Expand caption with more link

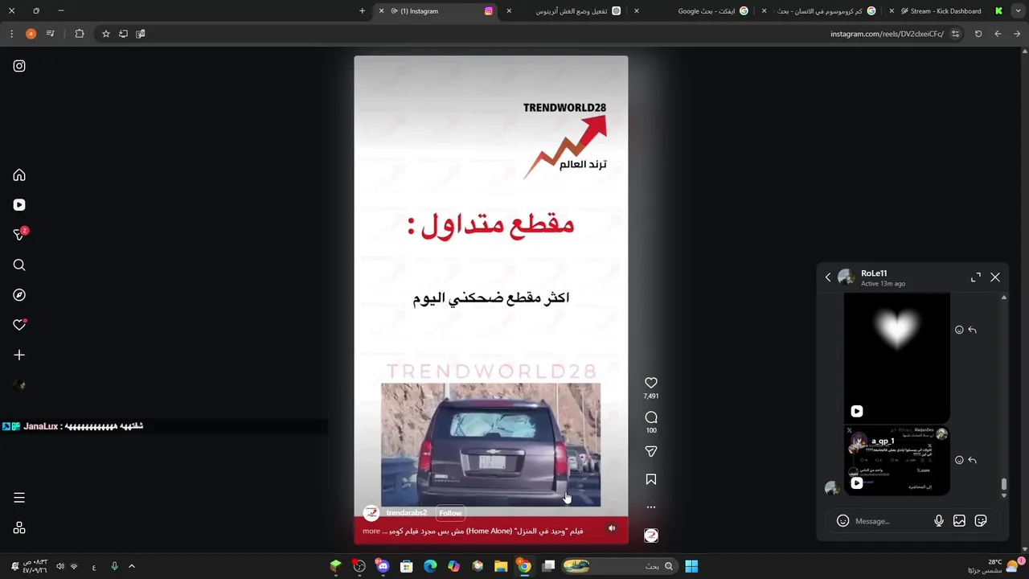(371, 531)
